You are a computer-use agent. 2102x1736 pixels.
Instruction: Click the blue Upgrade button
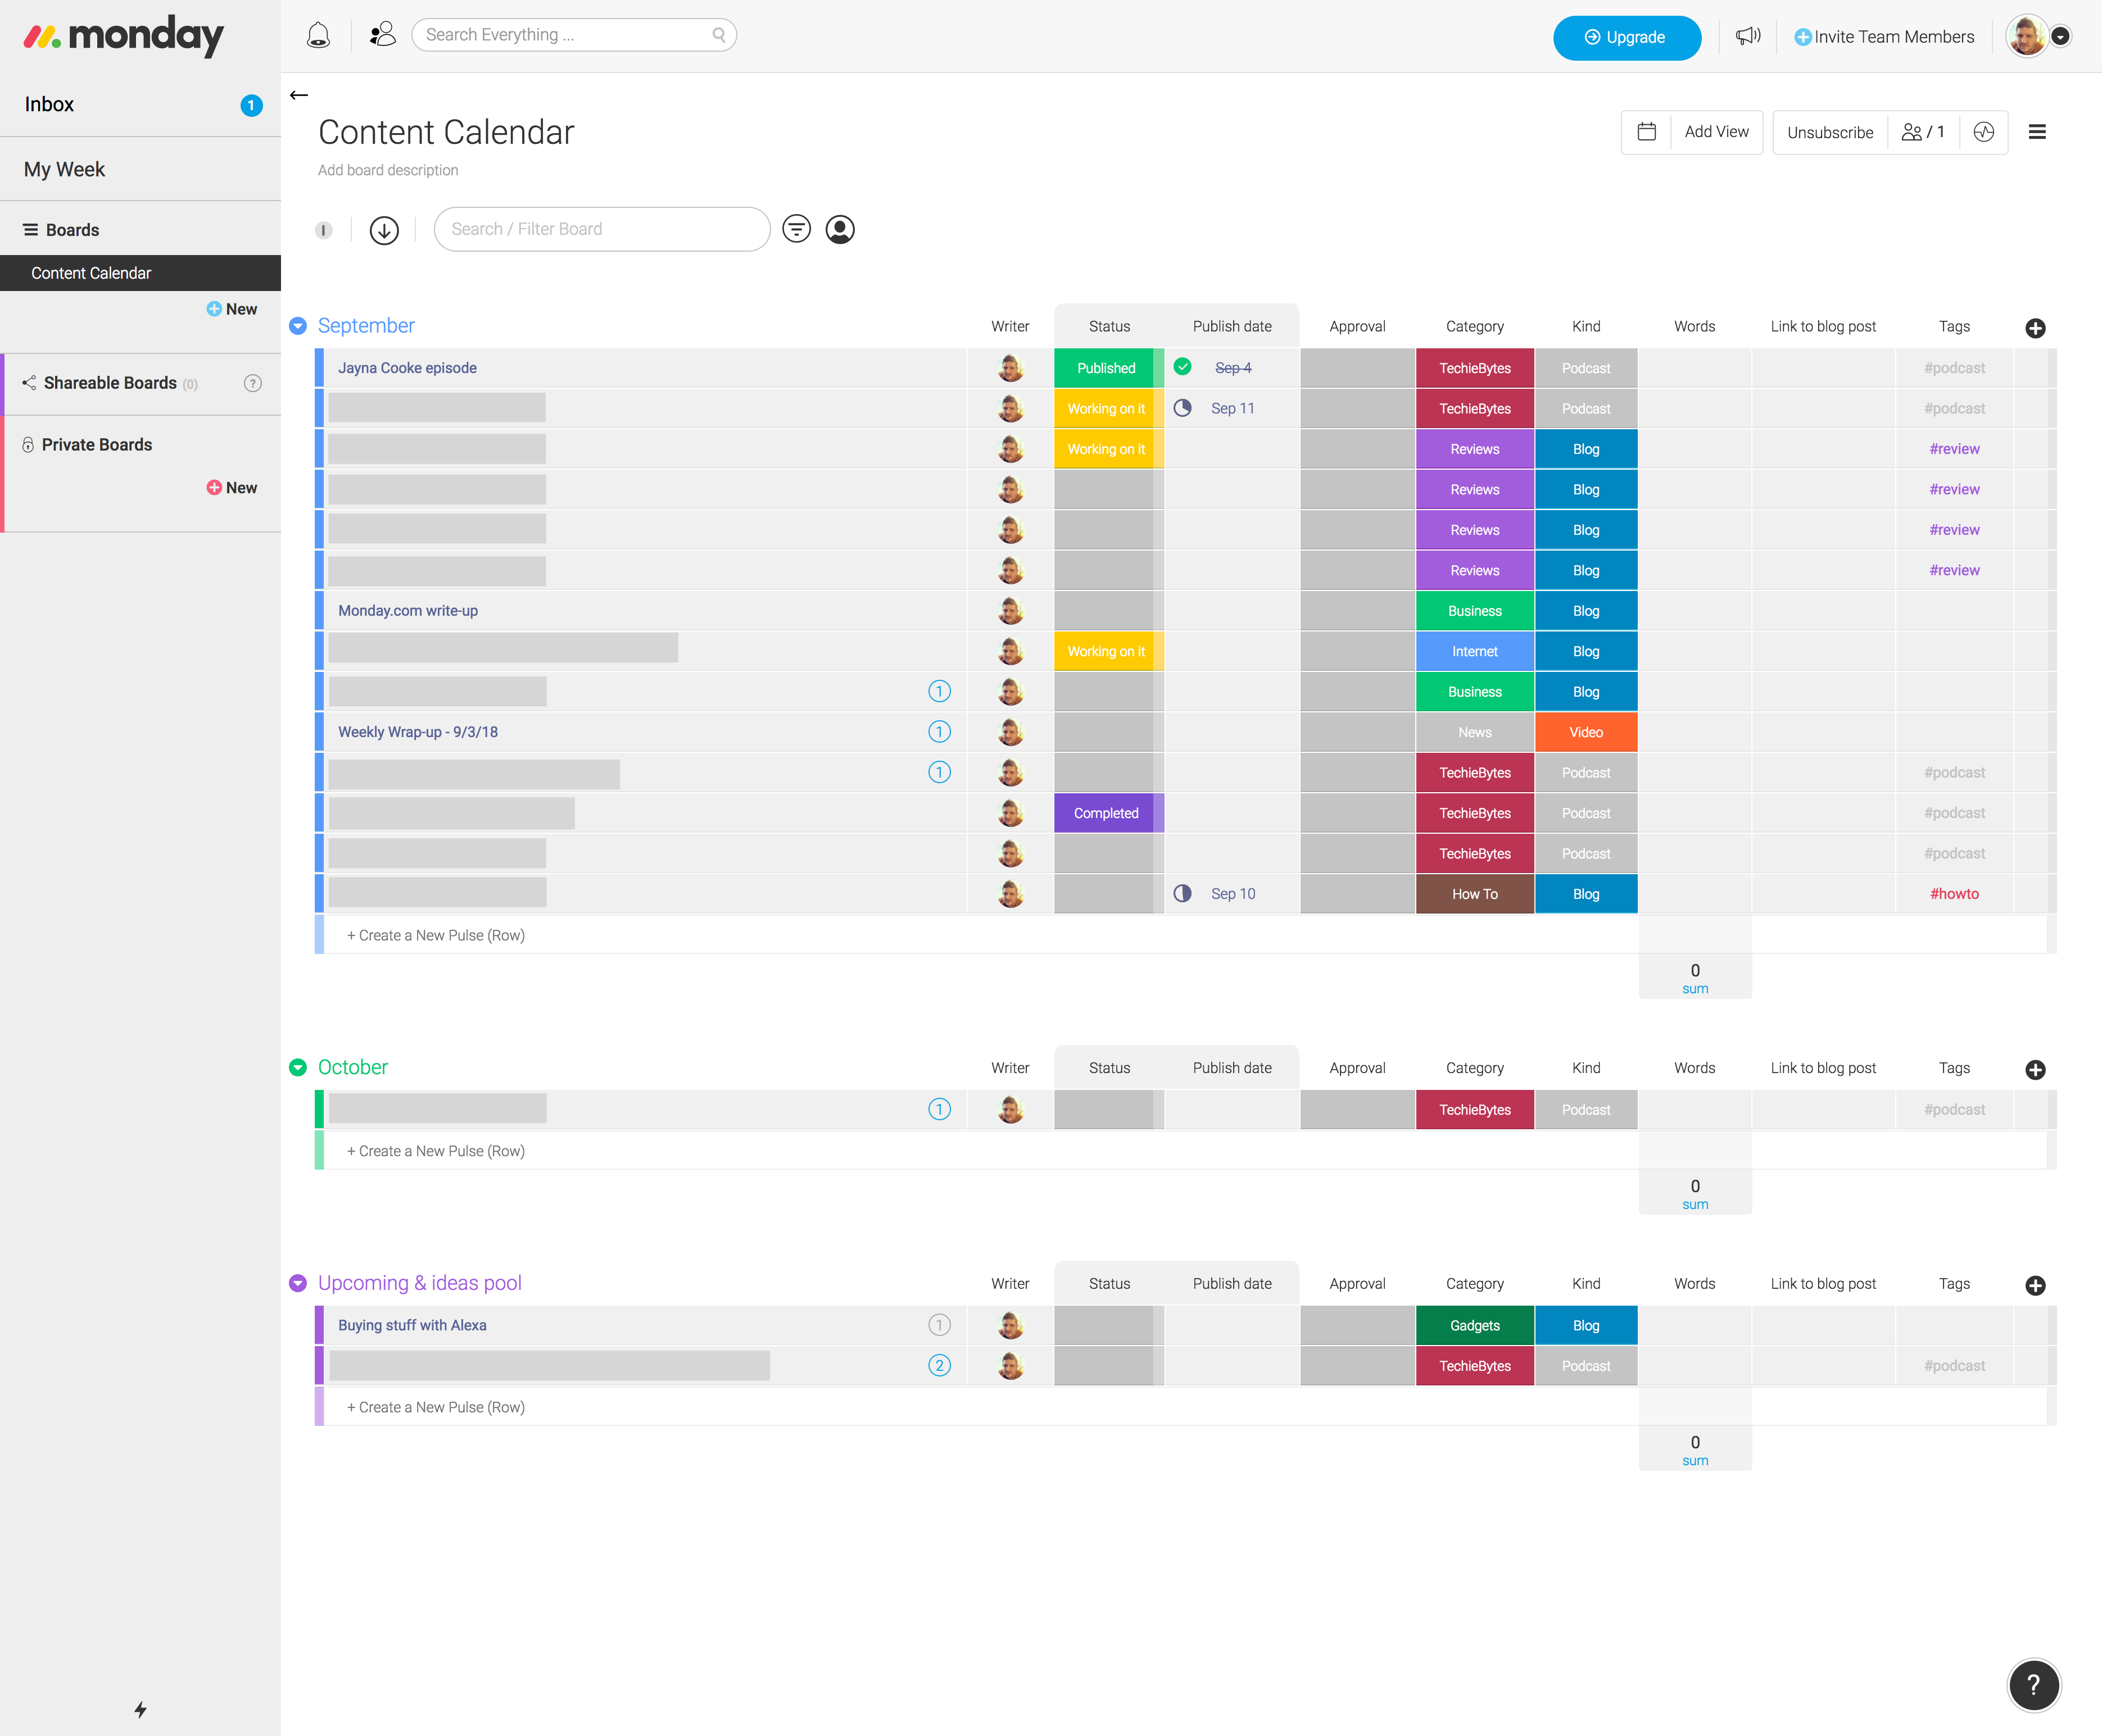click(x=1626, y=37)
